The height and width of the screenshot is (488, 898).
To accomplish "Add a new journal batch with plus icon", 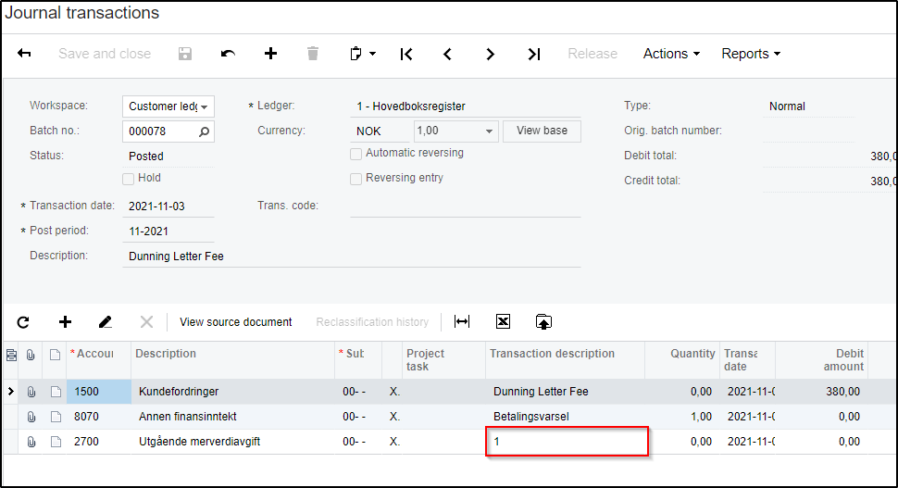I will (270, 54).
